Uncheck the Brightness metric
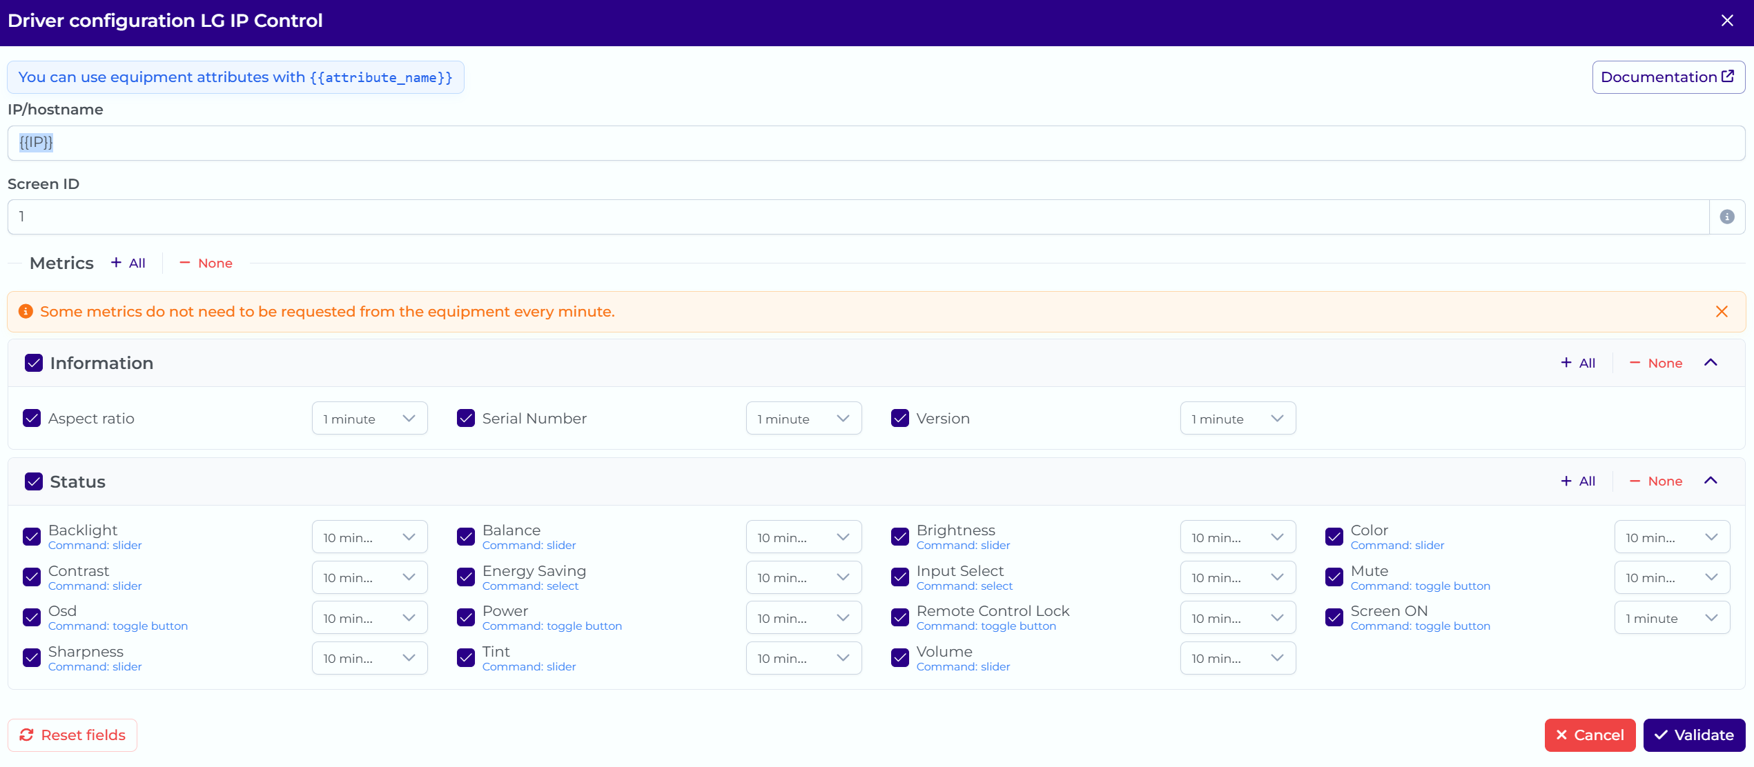 (x=900, y=537)
